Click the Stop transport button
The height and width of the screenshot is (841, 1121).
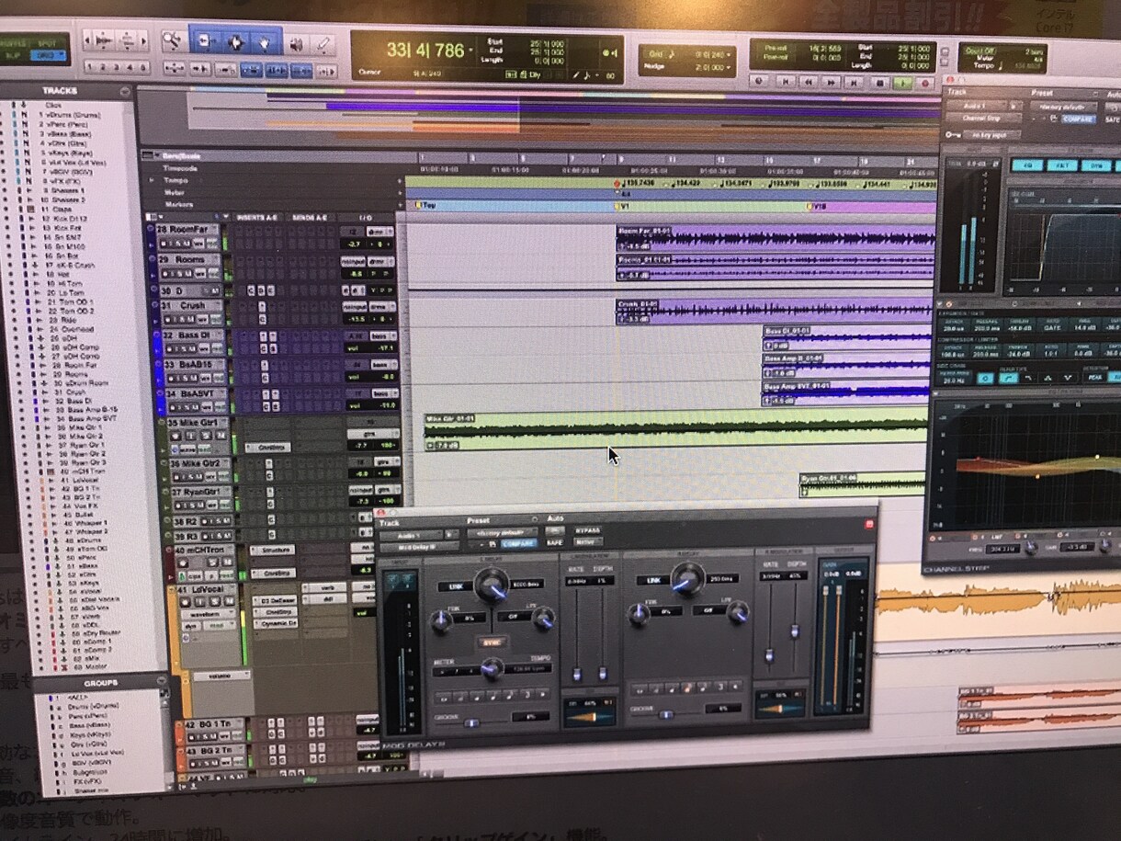(879, 83)
